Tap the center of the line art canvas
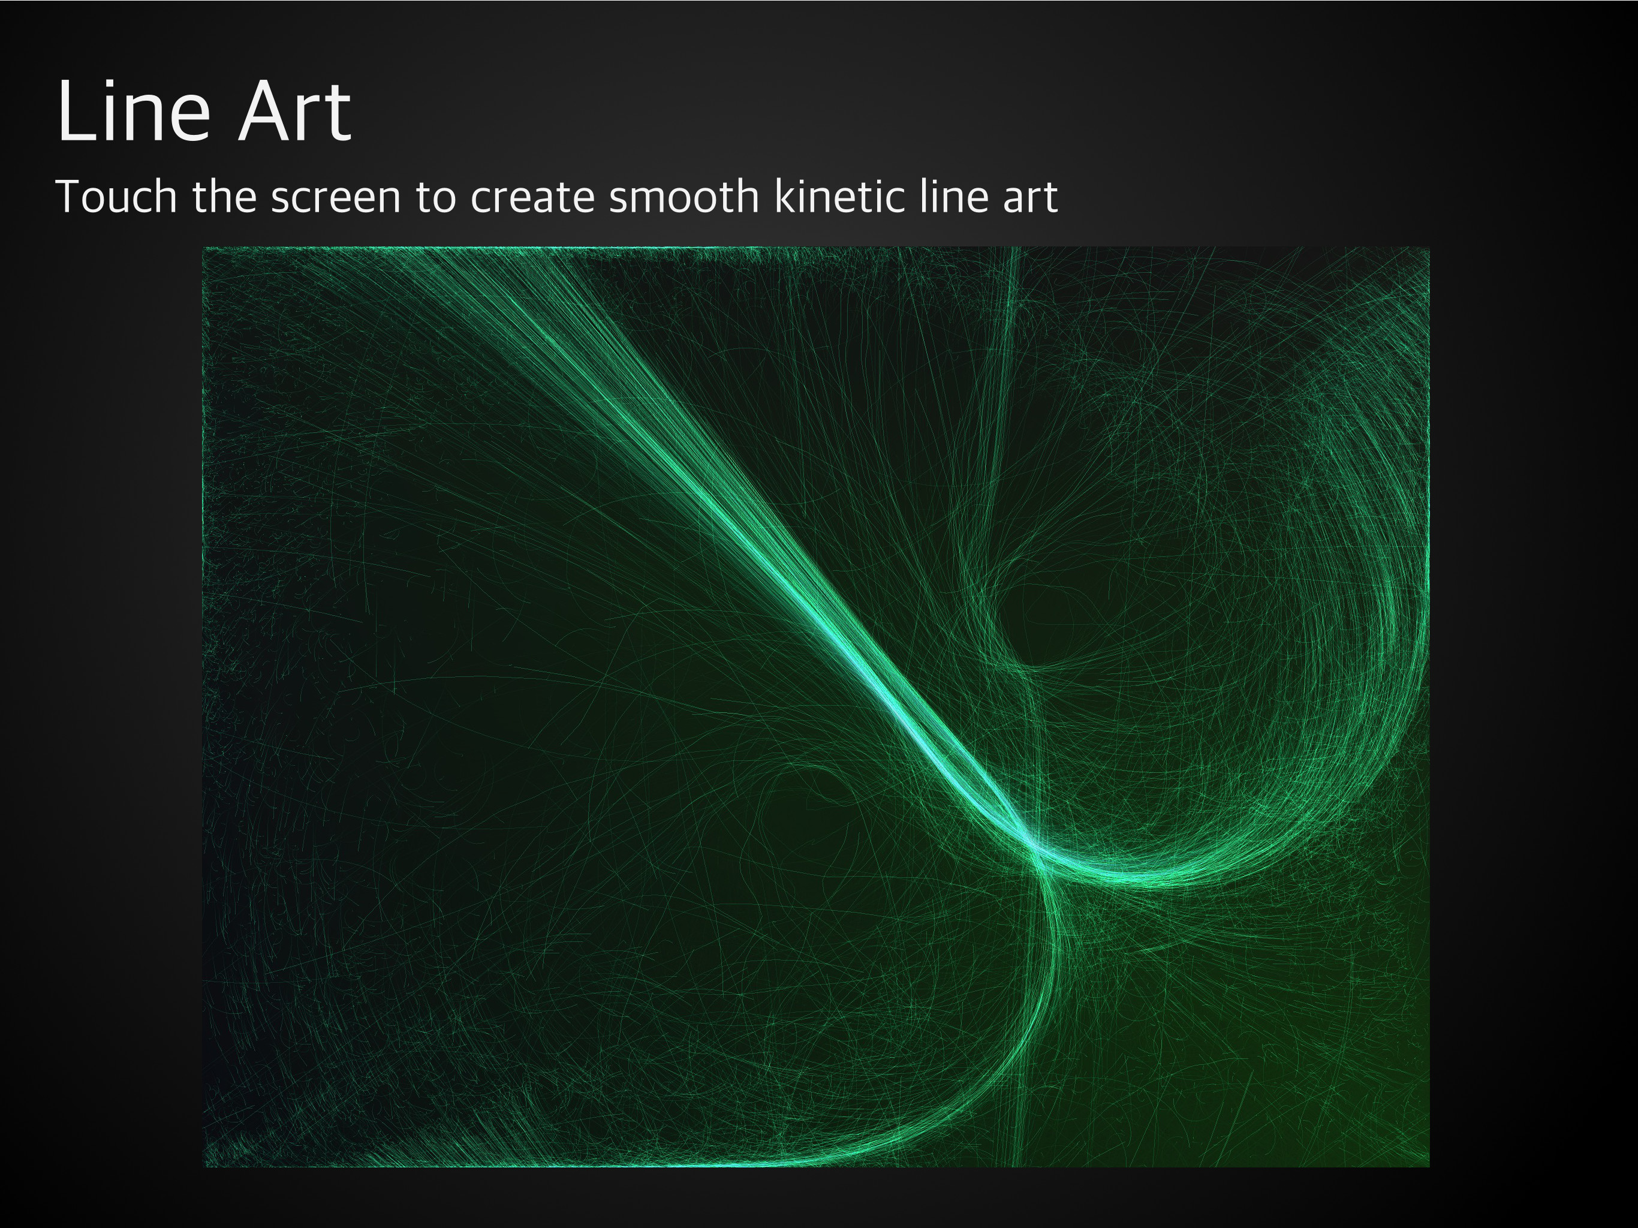1638x1228 pixels. [x=816, y=706]
